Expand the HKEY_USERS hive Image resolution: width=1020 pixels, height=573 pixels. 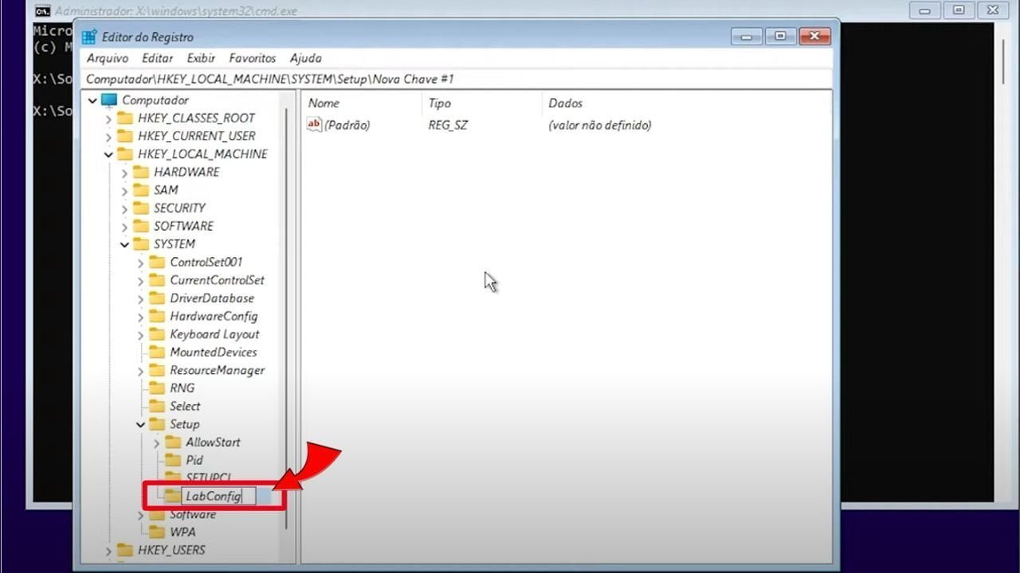(108, 550)
